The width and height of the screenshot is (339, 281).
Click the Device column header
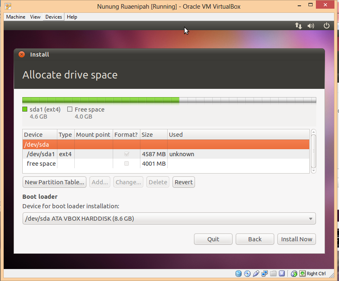click(x=40, y=135)
